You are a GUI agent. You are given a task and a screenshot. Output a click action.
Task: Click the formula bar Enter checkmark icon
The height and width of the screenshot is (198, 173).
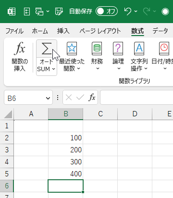click(80, 97)
